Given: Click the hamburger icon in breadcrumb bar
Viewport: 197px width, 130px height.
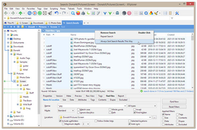Looking at the screenshot, I should point(18,27).
